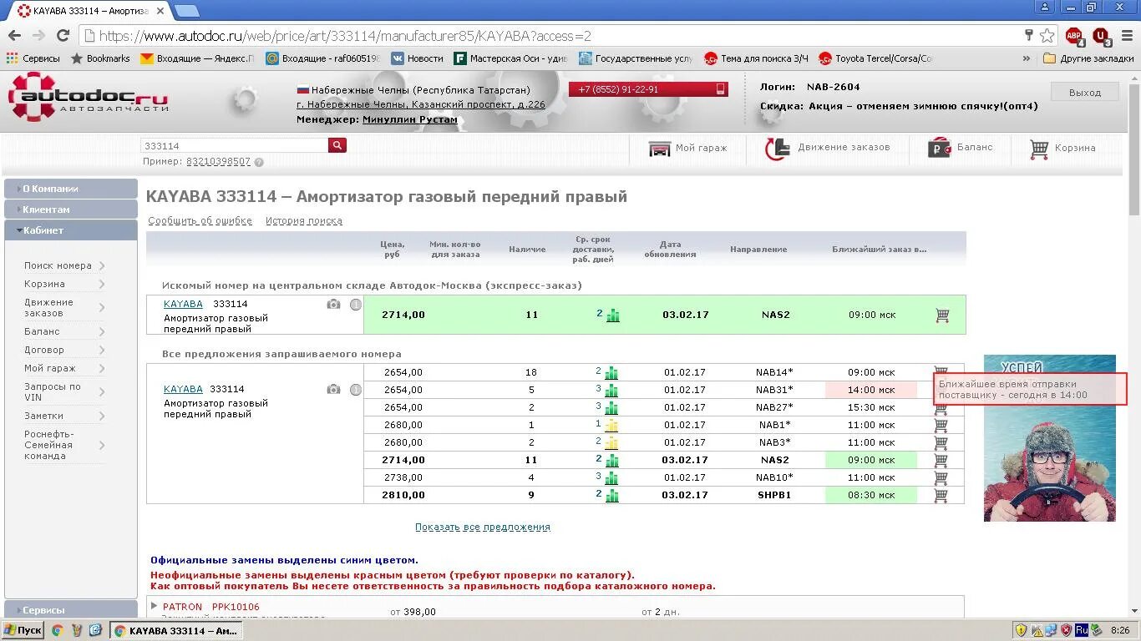Sort table by Цена, руб column header
1141x641 pixels.
(x=393, y=249)
